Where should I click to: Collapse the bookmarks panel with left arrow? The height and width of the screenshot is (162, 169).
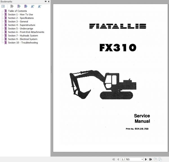49,1
